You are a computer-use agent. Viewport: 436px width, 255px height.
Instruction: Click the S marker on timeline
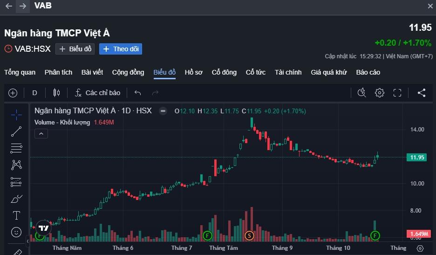pyautogui.click(x=249, y=235)
